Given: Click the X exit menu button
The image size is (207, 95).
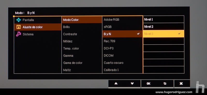Looking at the screenshot, I should [x=181, y=84].
